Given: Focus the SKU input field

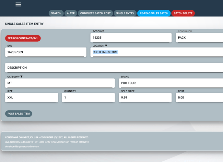Looking at the screenshot, I should [x=46, y=52].
